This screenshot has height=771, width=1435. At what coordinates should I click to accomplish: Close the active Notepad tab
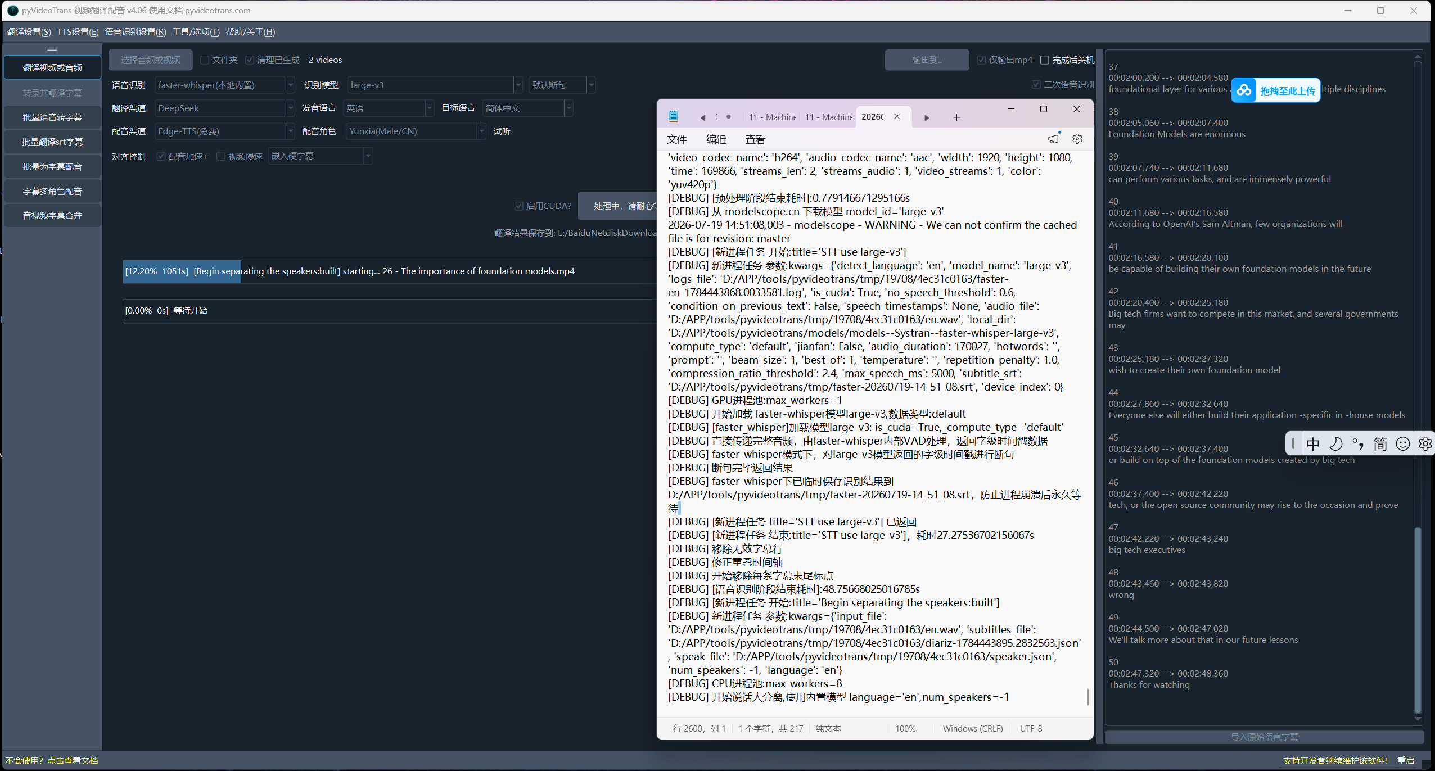point(897,116)
